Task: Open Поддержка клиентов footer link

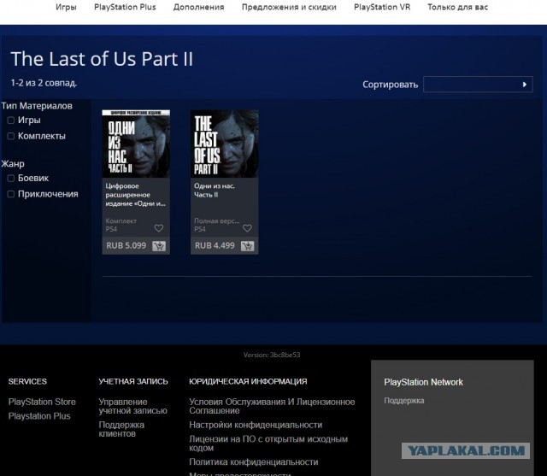Action: click(121, 429)
